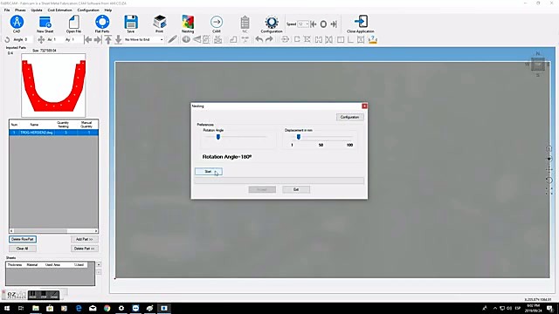This screenshot has width=559, height=314.
Task: Open the Mail app from taskbar
Action: coord(93,308)
